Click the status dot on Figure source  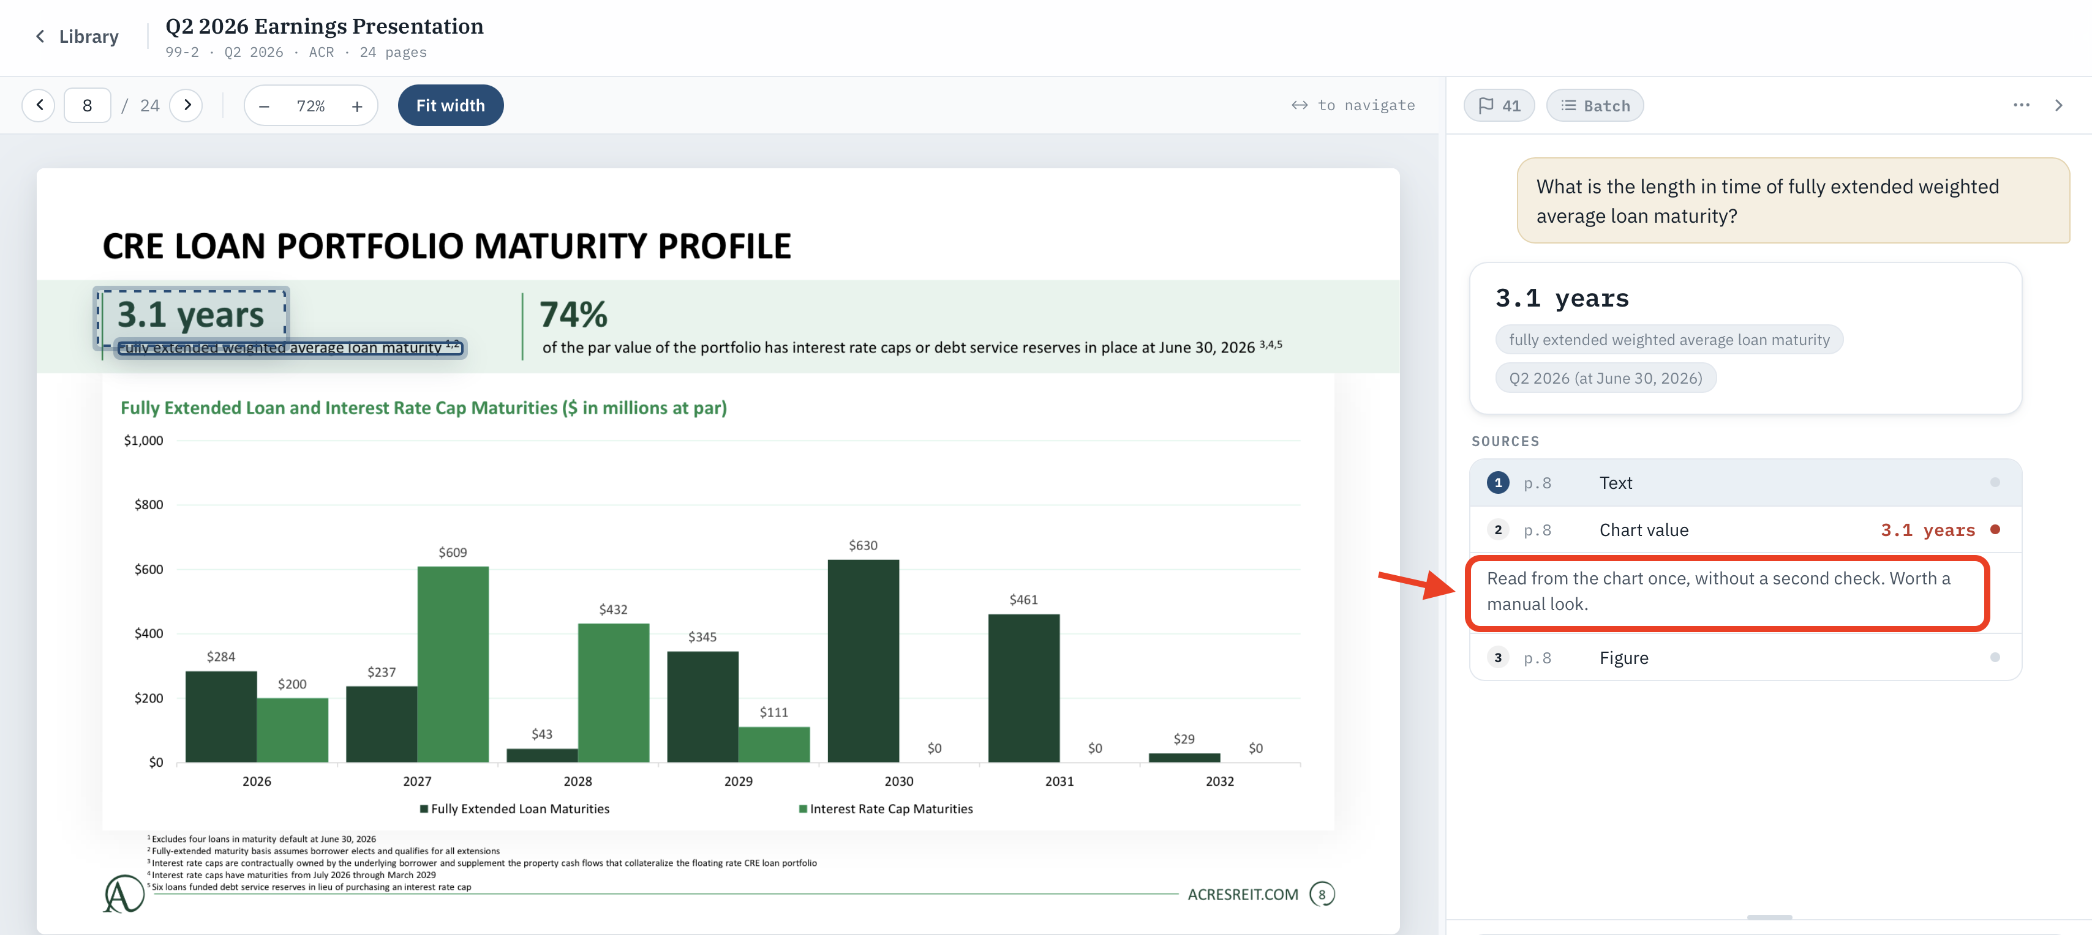pyautogui.click(x=1995, y=657)
